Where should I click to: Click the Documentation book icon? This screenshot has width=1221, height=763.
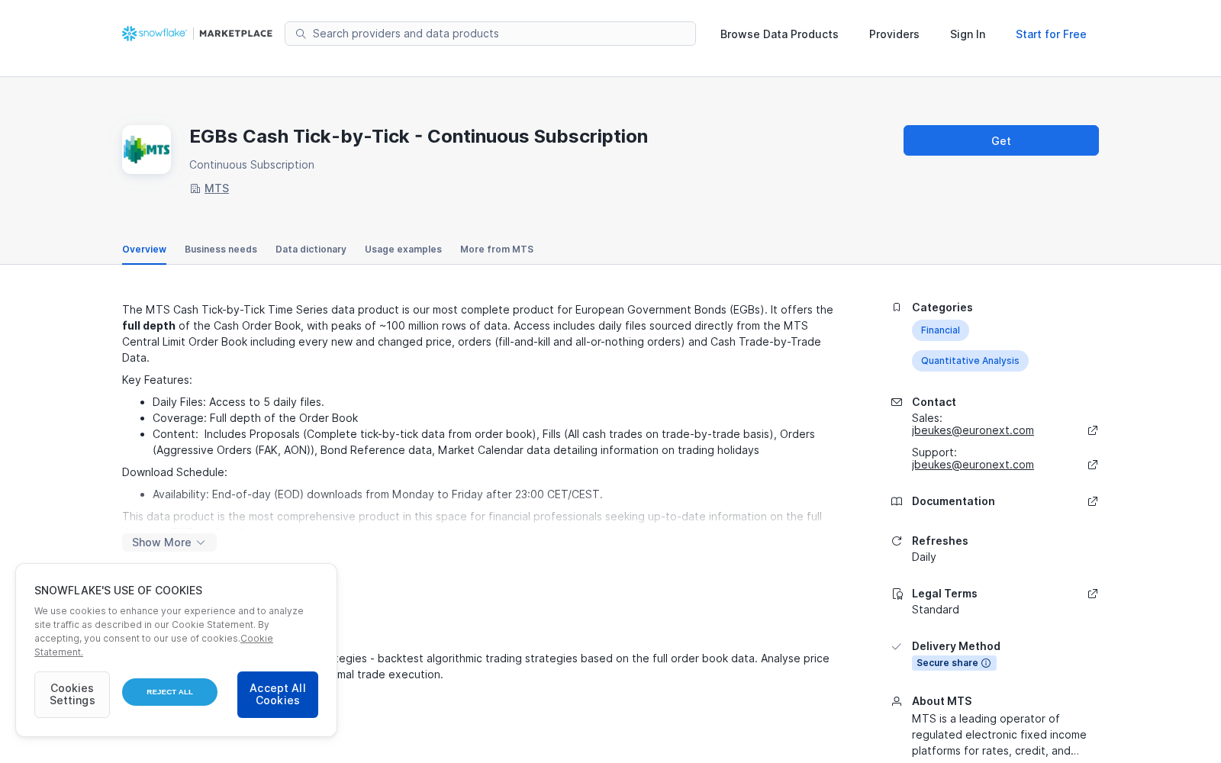897,501
